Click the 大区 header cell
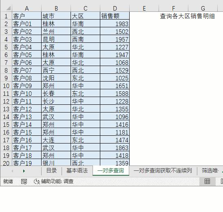The width and height of the screenshot is (223, 212). pos(86,16)
